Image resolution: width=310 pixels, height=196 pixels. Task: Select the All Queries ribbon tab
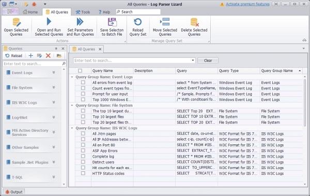(x=57, y=12)
